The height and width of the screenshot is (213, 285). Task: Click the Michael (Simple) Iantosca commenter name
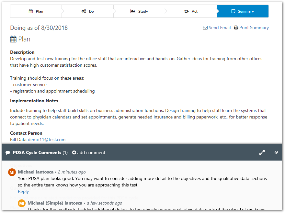[x=55, y=203]
